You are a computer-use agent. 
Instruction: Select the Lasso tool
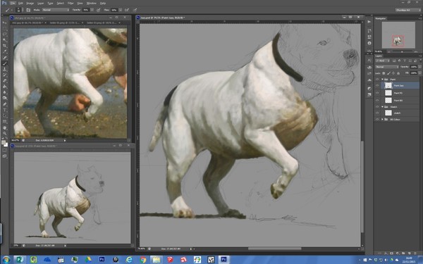click(x=5, y=34)
